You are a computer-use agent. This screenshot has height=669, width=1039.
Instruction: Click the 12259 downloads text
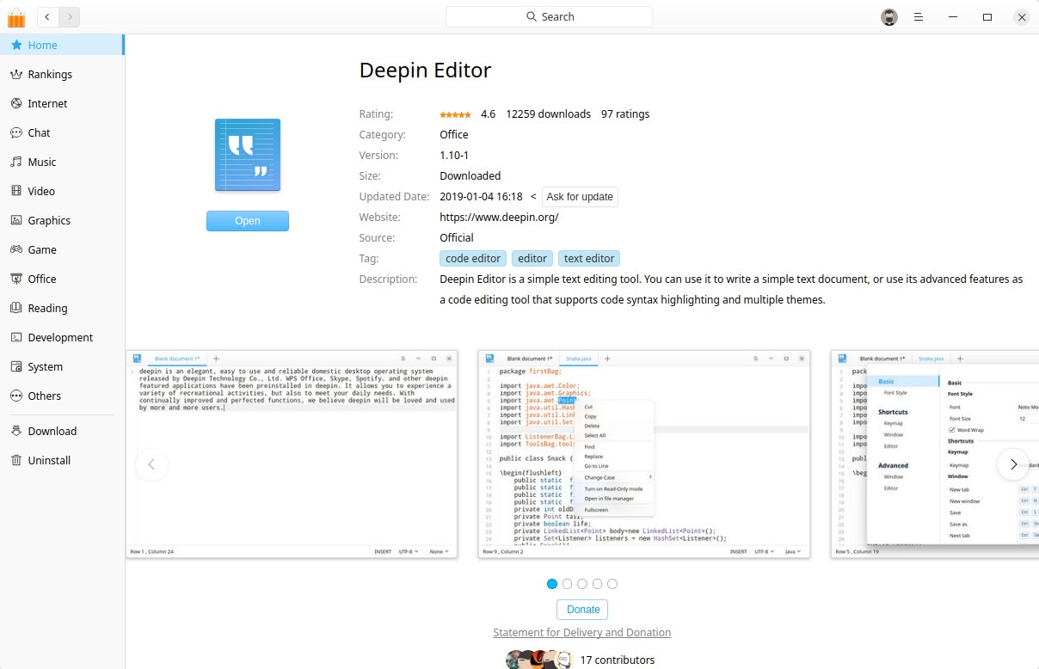(549, 114)
